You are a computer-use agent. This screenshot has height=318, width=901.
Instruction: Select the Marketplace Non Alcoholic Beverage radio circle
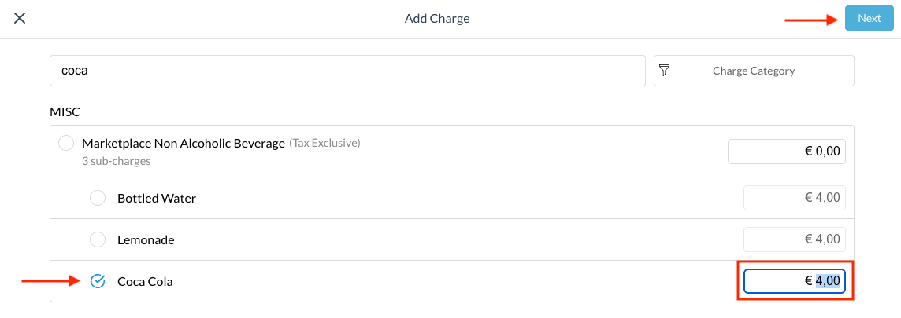(x=66, y=144)
